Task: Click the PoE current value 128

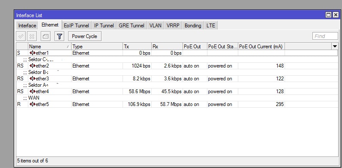Action: click(x=279, y=91)
